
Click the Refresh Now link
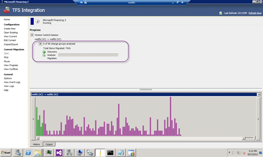[255, 13]
